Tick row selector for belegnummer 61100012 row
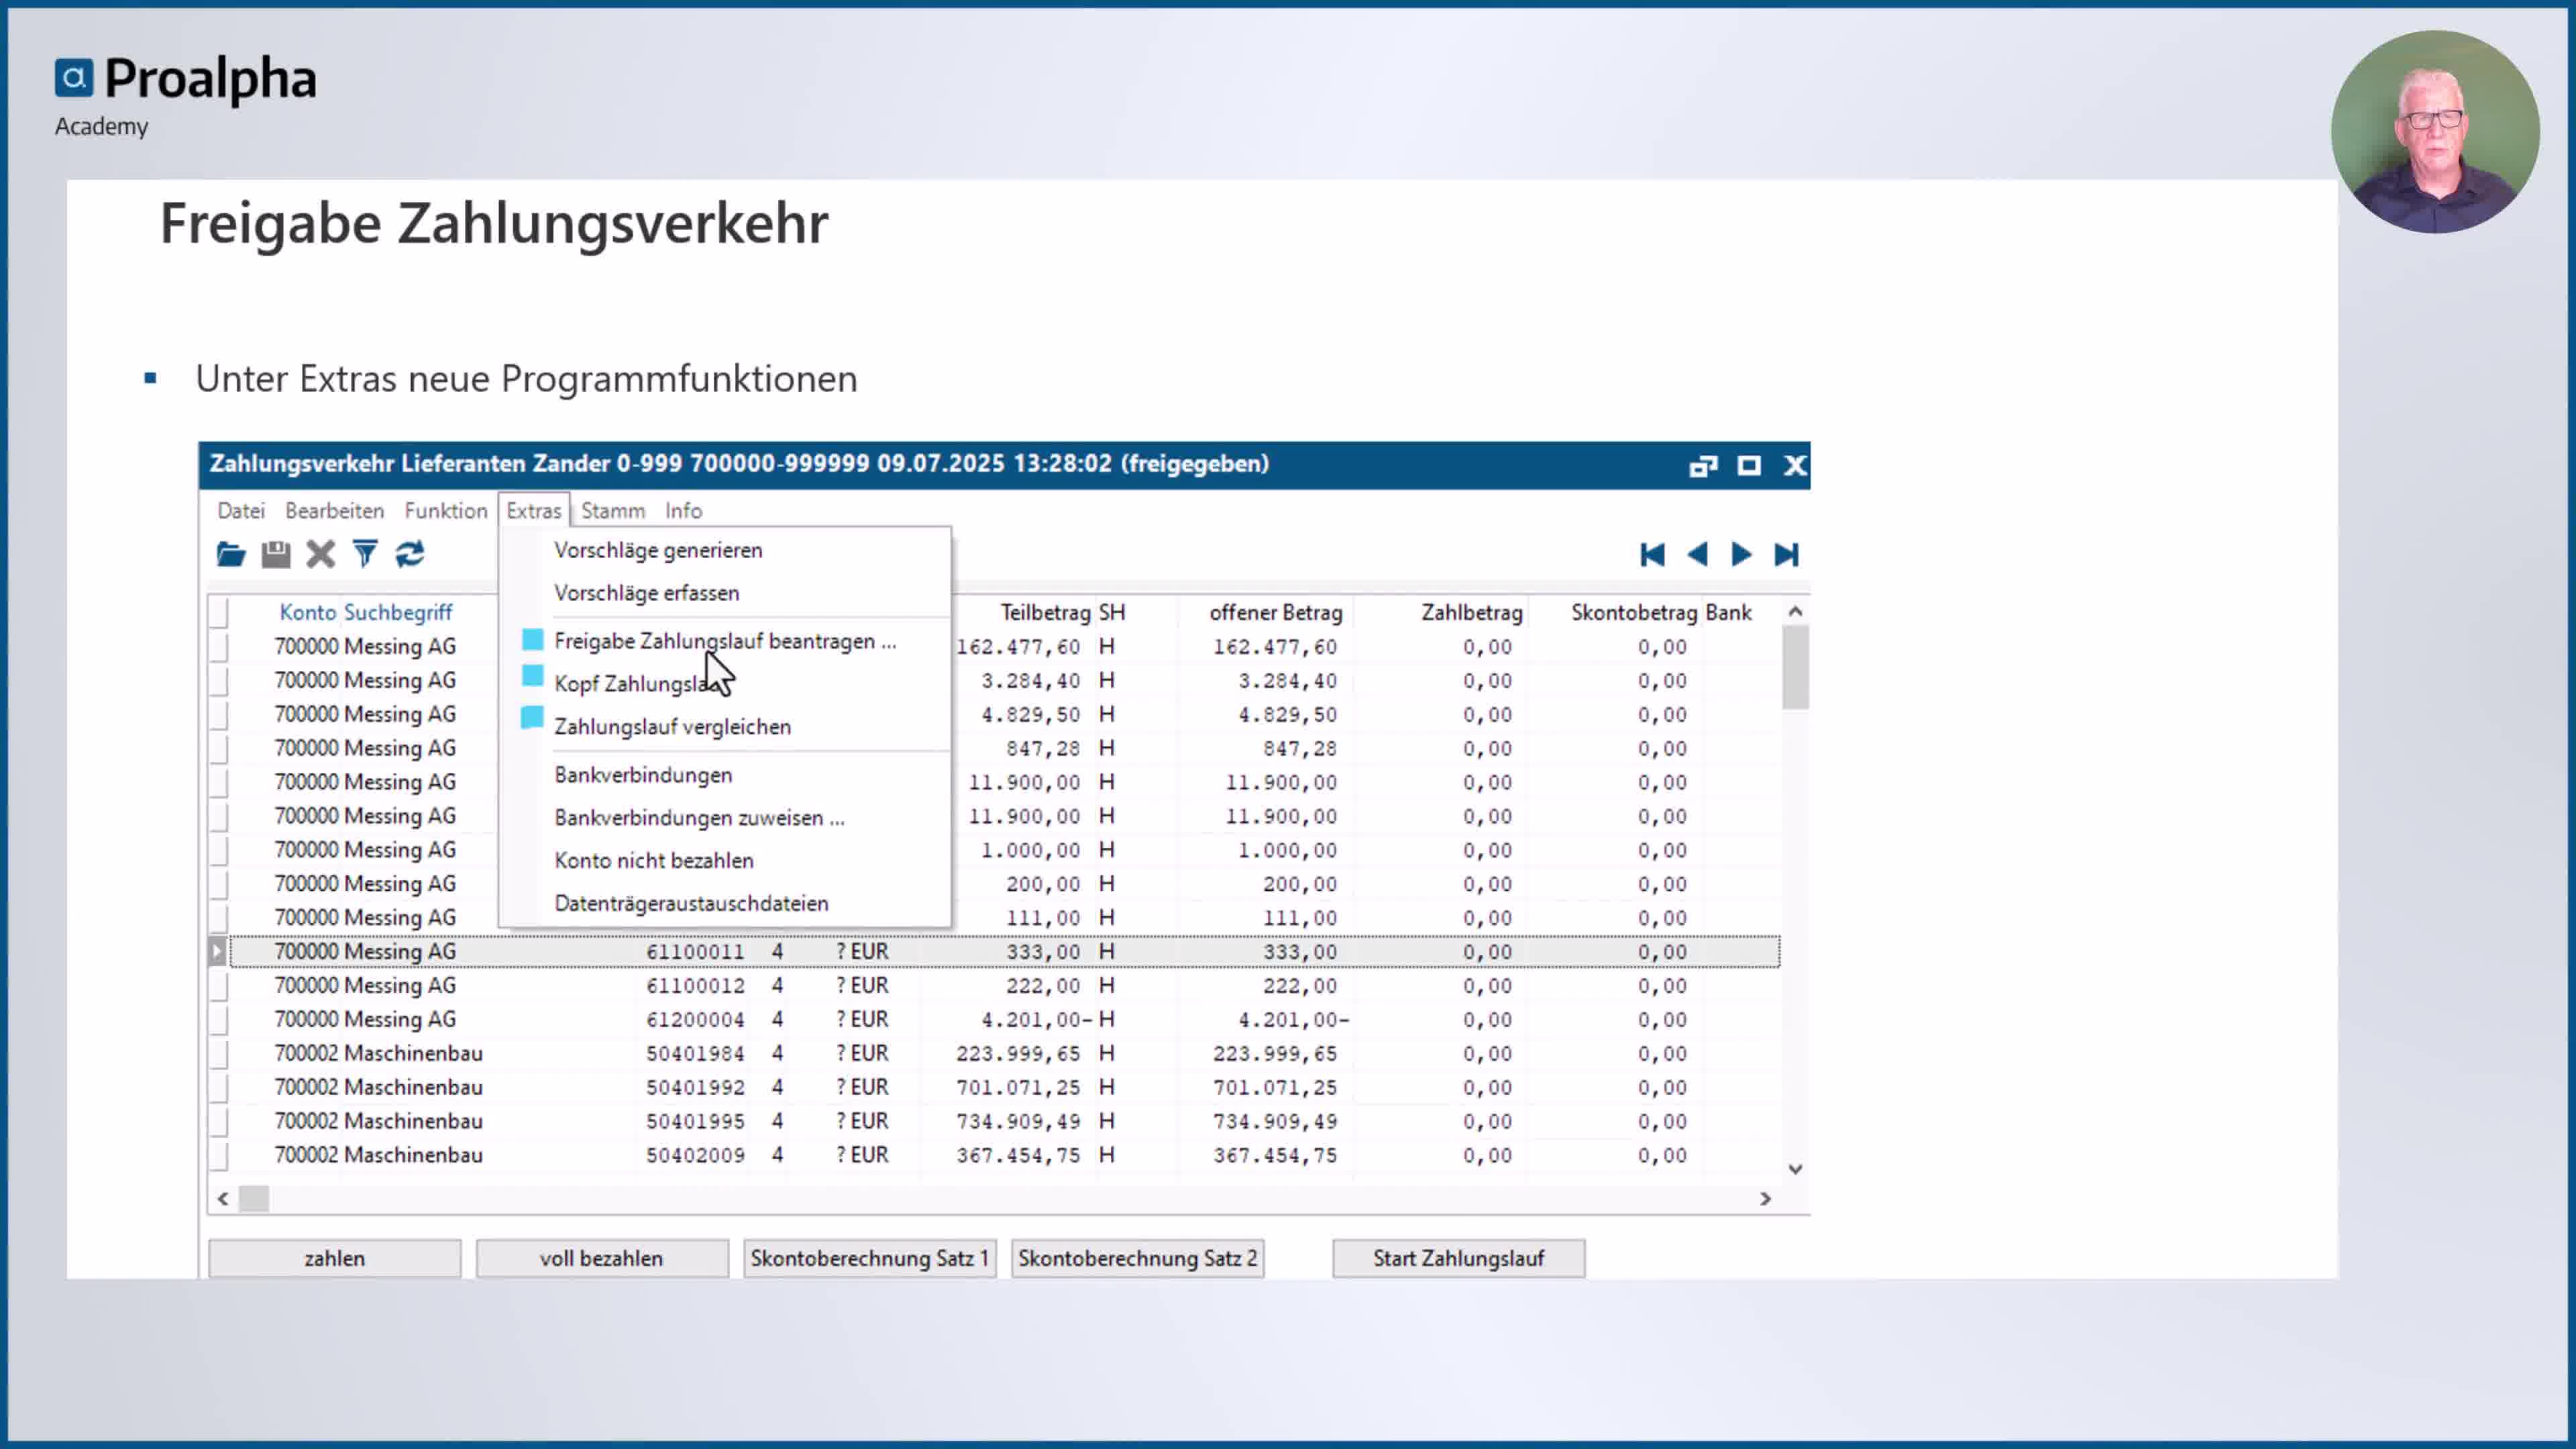Viewport: 2576px width, 1449px height. (x=219, y=986)
